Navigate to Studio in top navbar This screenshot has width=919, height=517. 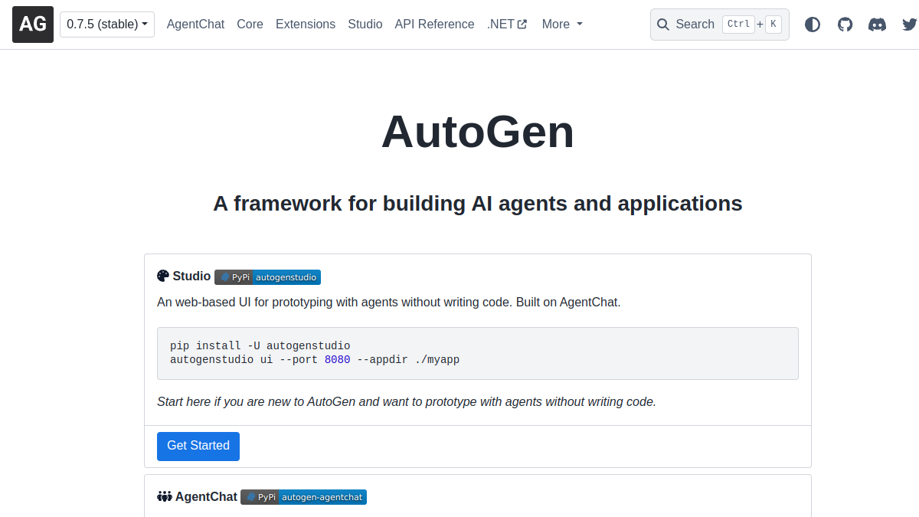[x=365, y=25]
